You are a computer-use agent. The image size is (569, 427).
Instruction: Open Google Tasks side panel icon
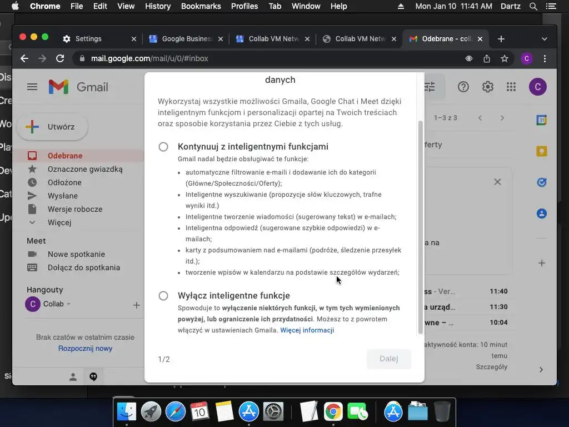[x=542, y=182]
